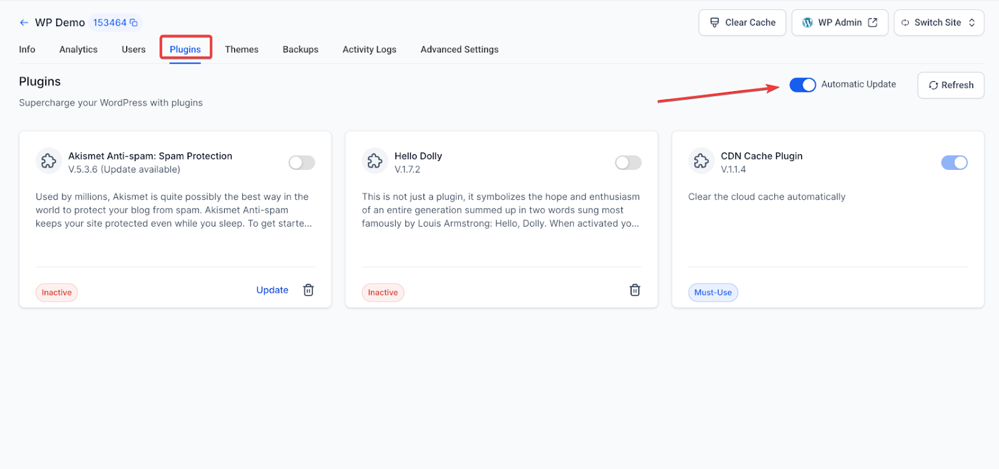Viewport: 999px width, 469px height.
Task: Open WP Admin in a new window
Action: 840,22
